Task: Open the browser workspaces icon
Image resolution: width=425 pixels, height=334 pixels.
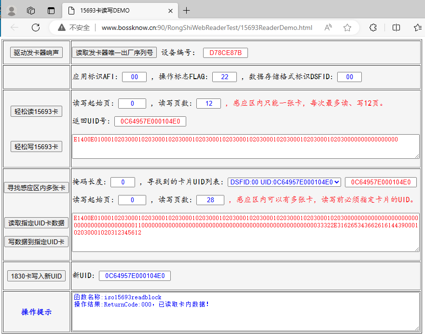Action: [x=31, y=11]
